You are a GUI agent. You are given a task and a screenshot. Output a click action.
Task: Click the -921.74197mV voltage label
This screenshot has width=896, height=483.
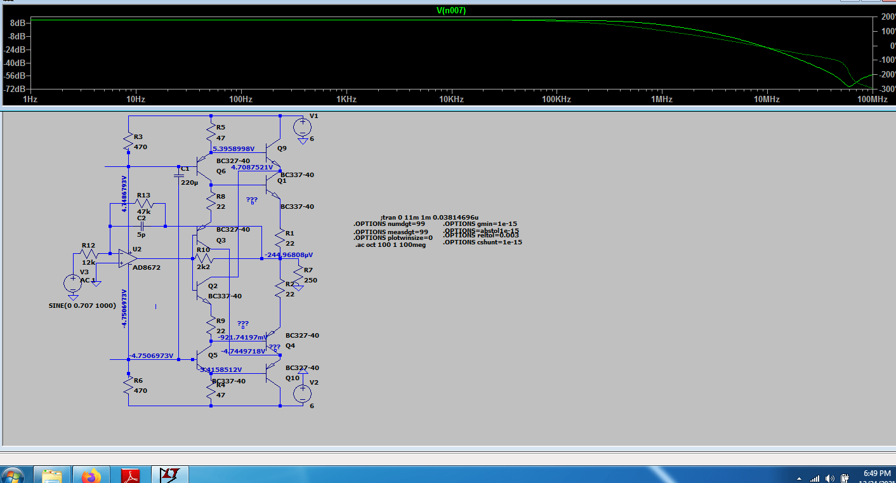242,338
